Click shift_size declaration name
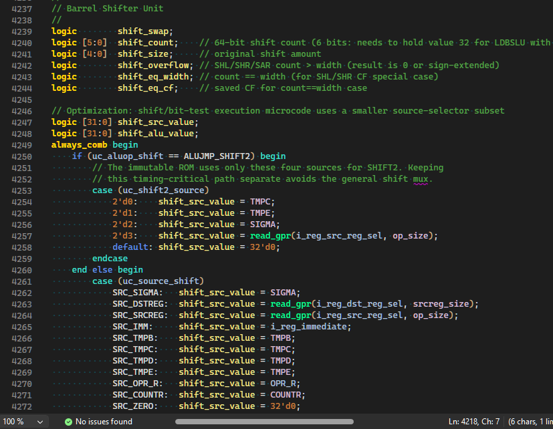The image size is (553, 429). [143, 54]
